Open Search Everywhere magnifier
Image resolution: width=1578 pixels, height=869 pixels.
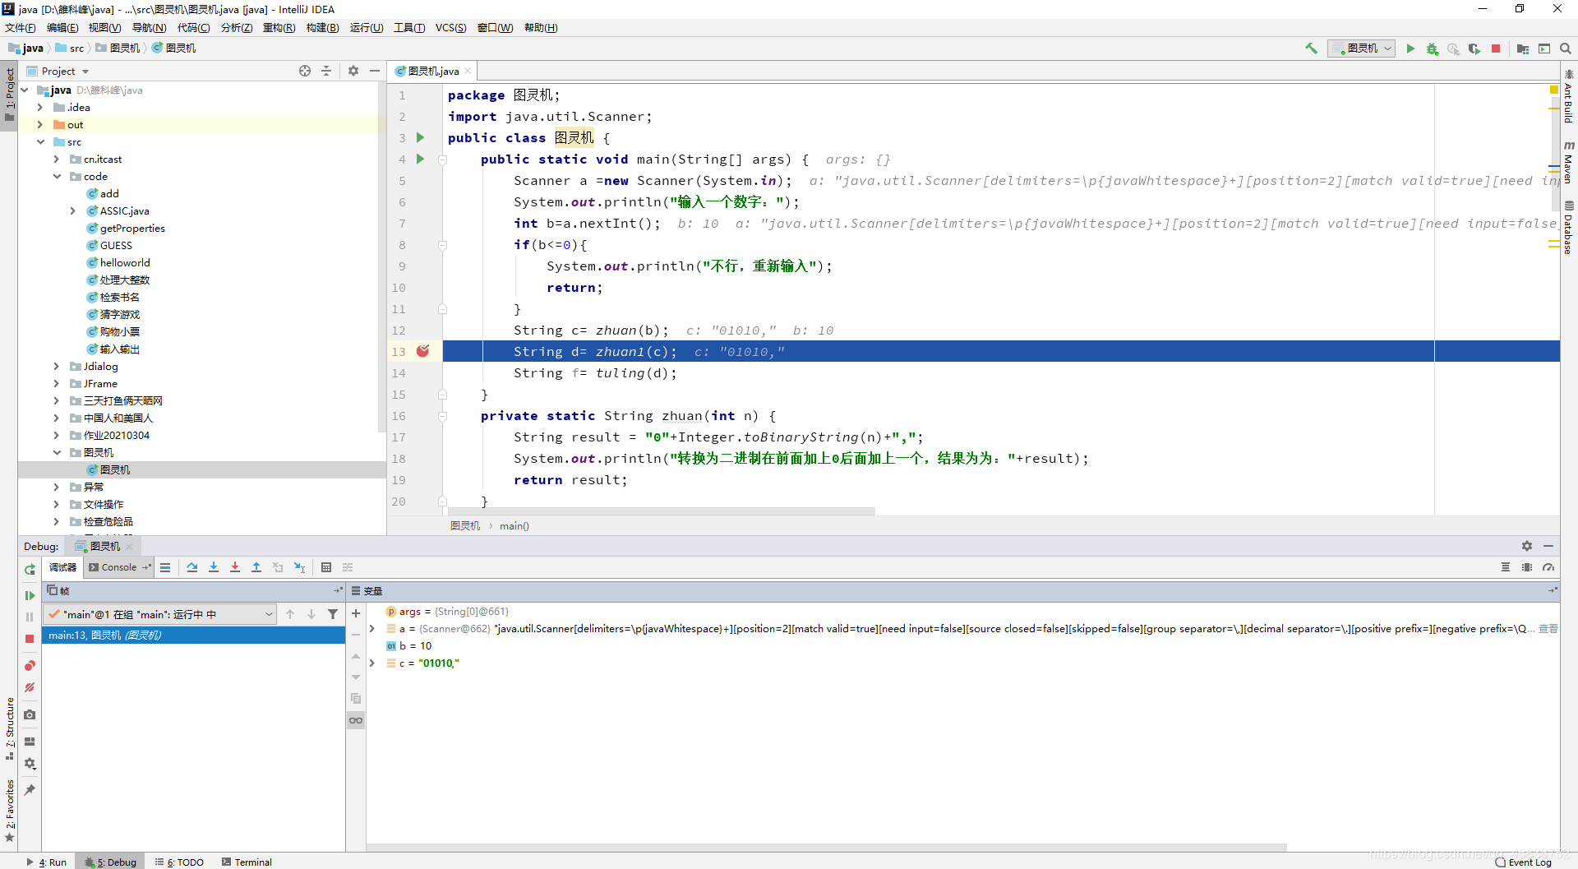1566,49
